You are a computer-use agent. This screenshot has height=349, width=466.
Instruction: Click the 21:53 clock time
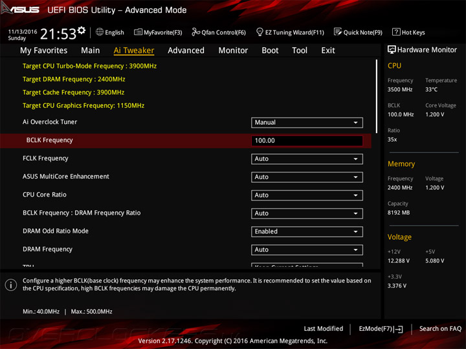(x=58, y=34)
